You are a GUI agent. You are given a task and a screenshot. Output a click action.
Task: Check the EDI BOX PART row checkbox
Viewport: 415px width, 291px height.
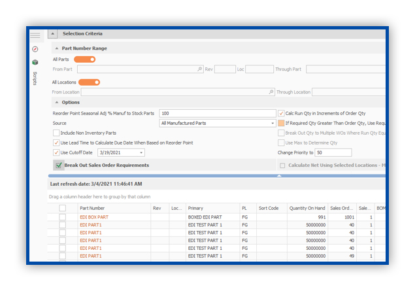pos(63,217)
